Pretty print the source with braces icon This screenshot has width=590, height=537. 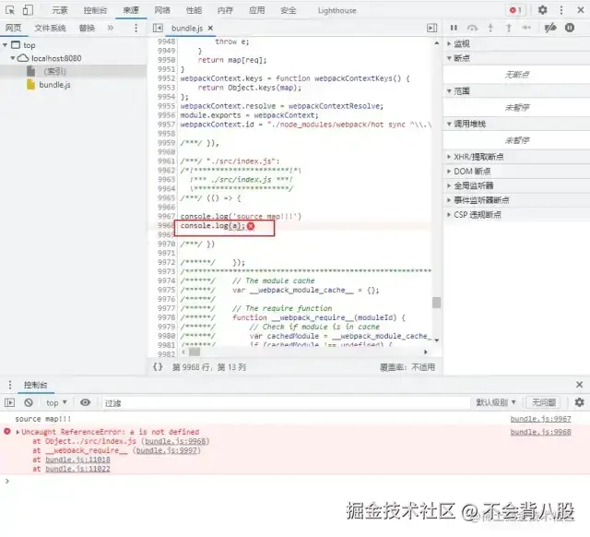(x=158, y=367)
